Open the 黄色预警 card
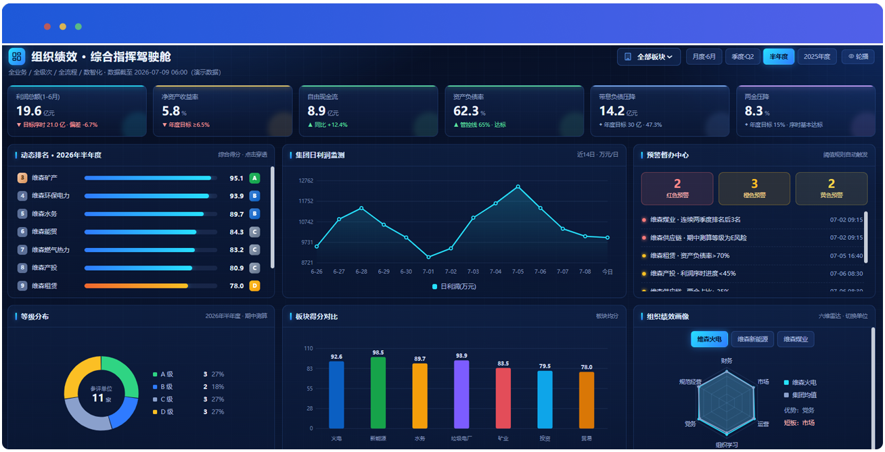 click(x=832, y=189)
